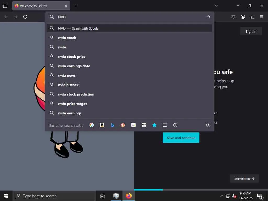Search with eBay one-off icon
This screenshot has width=268, height=201.
tap(133, 125)
